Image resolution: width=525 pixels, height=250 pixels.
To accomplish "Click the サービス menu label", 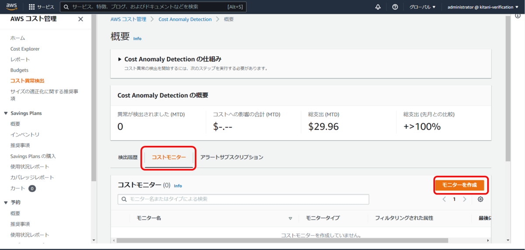I will (45, 7).
